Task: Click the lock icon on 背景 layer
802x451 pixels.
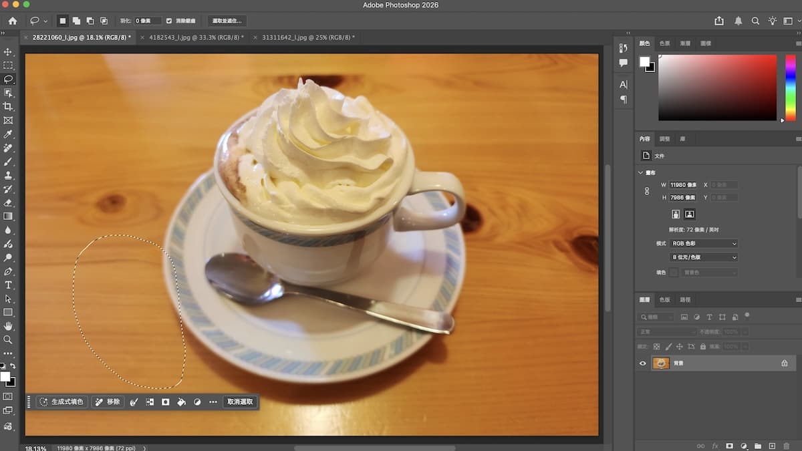Action: [785, 363]
